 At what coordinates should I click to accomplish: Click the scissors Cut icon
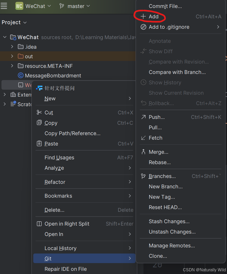pyautogui.click(x=39, y=112)
